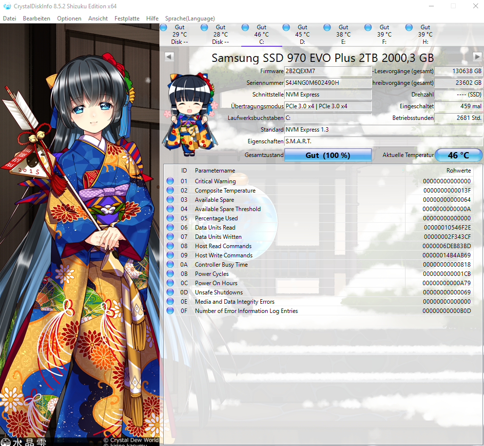This screenshot has height=446, width=484.
Task: Click the Rohwerte column header
Action: tap(458, 171)
